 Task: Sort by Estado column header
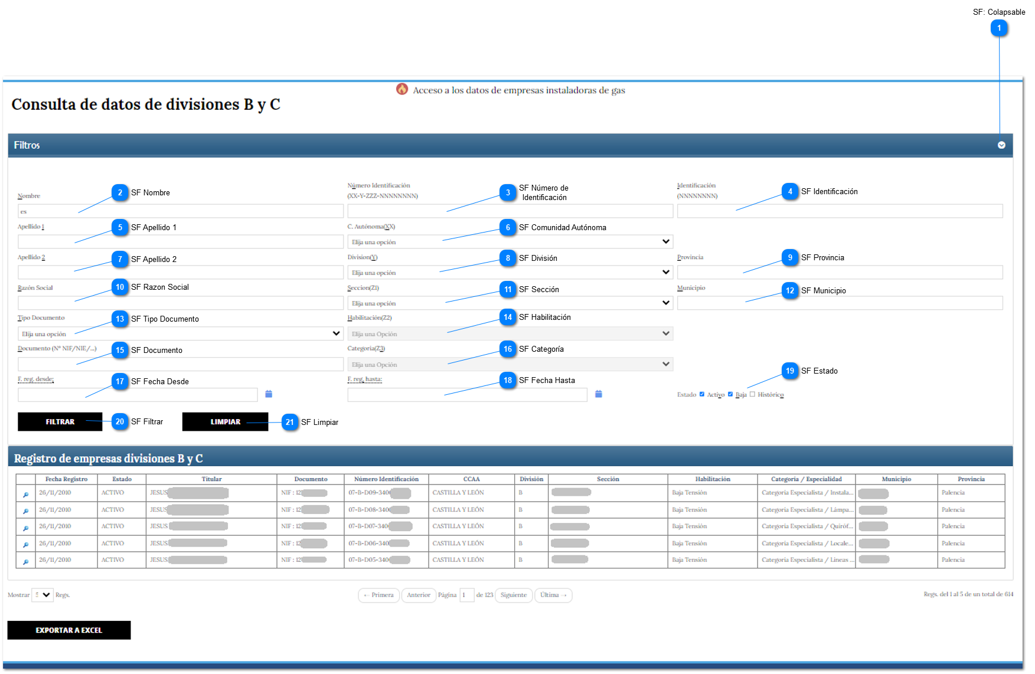pos(122,479)
